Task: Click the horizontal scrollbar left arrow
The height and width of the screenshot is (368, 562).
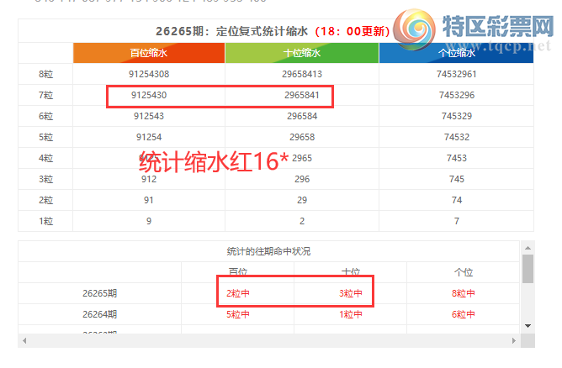Action: 24,341
